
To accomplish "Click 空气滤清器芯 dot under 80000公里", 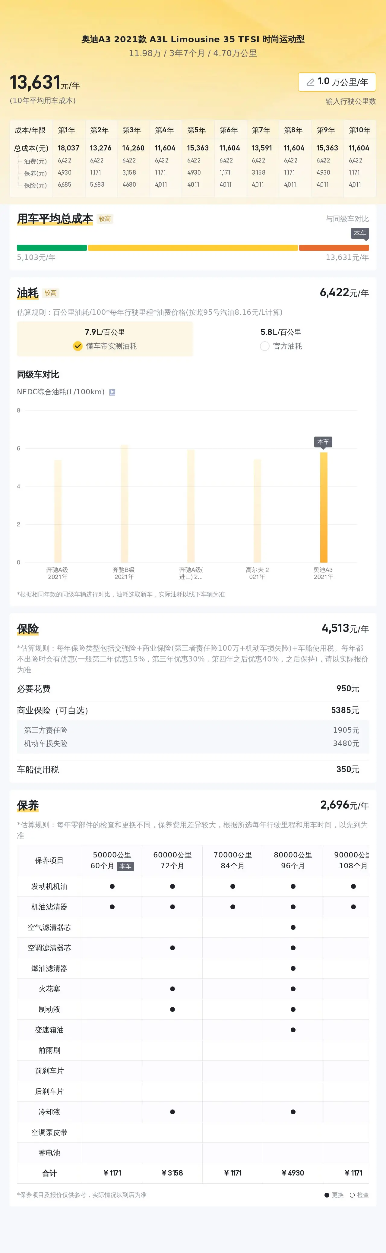I will click(x=293, y=927).
